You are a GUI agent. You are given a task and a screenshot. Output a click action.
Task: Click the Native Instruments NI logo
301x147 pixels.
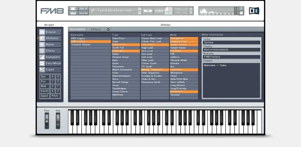point(254,11)
